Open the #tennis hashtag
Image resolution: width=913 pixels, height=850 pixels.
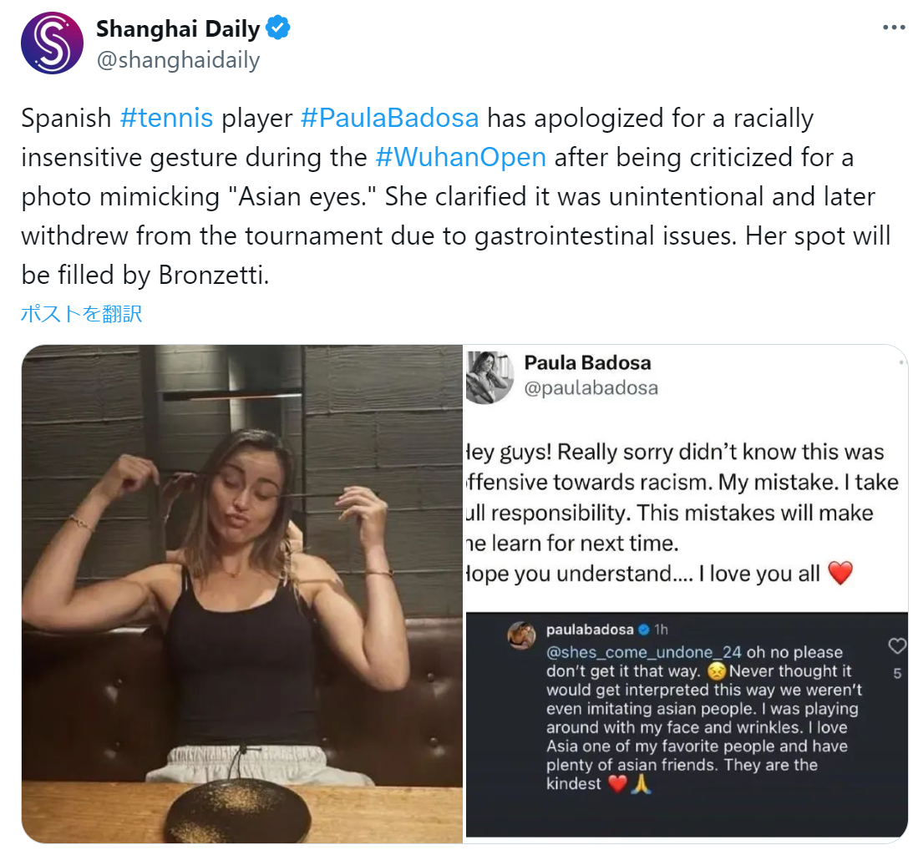(166, 118)
